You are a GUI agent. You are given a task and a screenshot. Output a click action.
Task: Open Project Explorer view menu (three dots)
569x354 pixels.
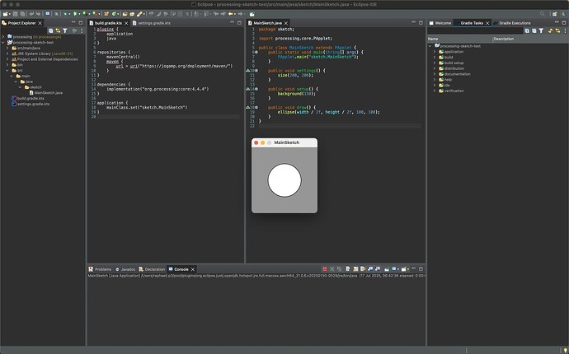(82, 30)
